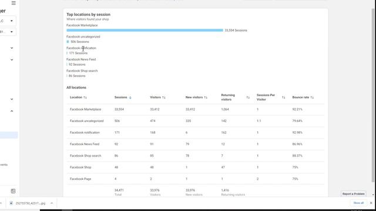The width and height of the screenshot is (376, 211).
Task: Sort table by Location column
Action: tap(85, 97)
